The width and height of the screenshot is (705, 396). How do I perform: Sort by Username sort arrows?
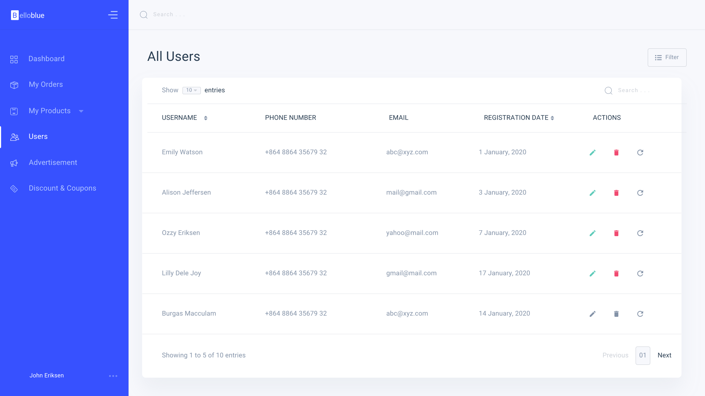[x=206, y=118]
